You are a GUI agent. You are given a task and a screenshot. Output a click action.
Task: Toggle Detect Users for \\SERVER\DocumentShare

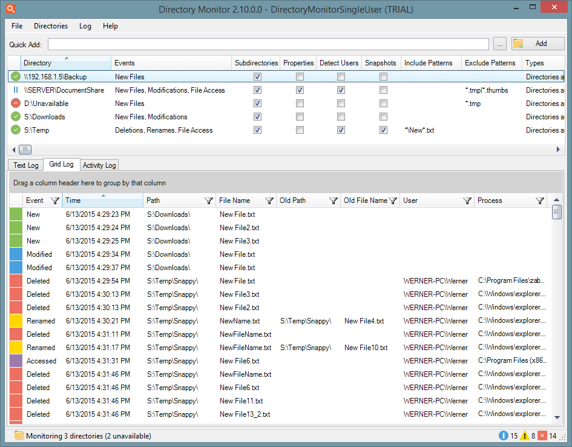[x=341, y=90]
